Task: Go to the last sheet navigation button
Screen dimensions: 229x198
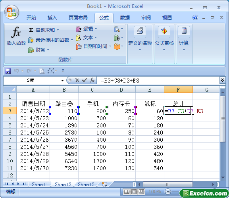Action: tap(24, 184)
